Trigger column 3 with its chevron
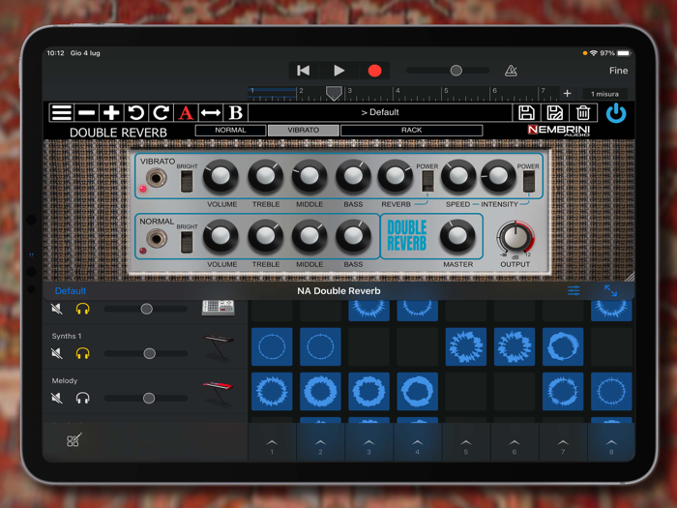 (x=368, y=443)
